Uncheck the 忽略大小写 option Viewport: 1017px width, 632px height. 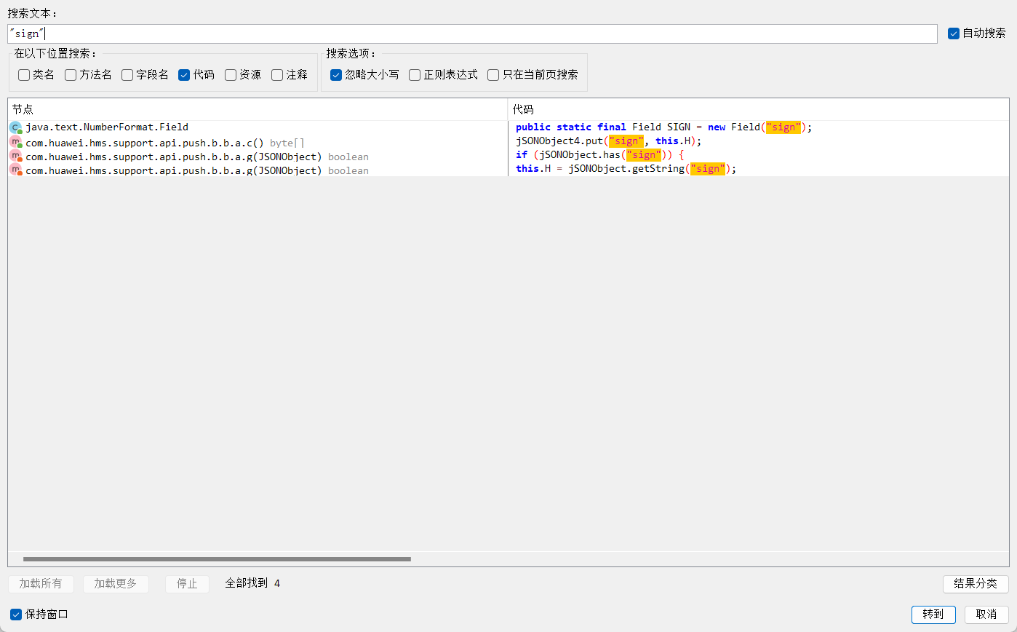[x=336, y=75]
